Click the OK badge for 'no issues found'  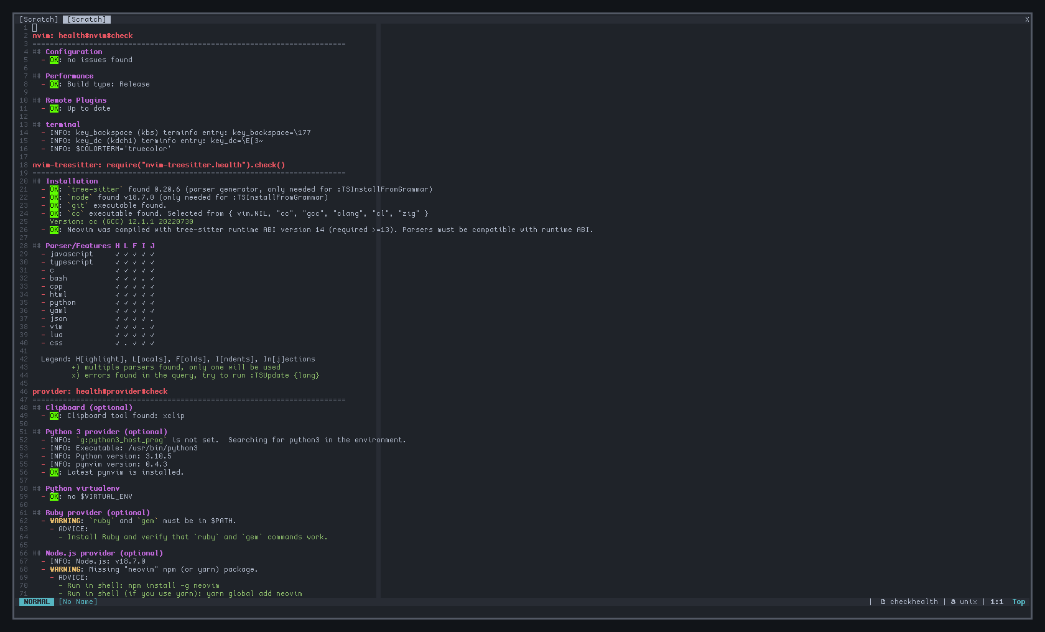(54, 60)
